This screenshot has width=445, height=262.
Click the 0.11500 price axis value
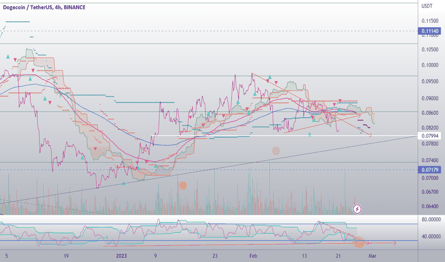point(430,21)
